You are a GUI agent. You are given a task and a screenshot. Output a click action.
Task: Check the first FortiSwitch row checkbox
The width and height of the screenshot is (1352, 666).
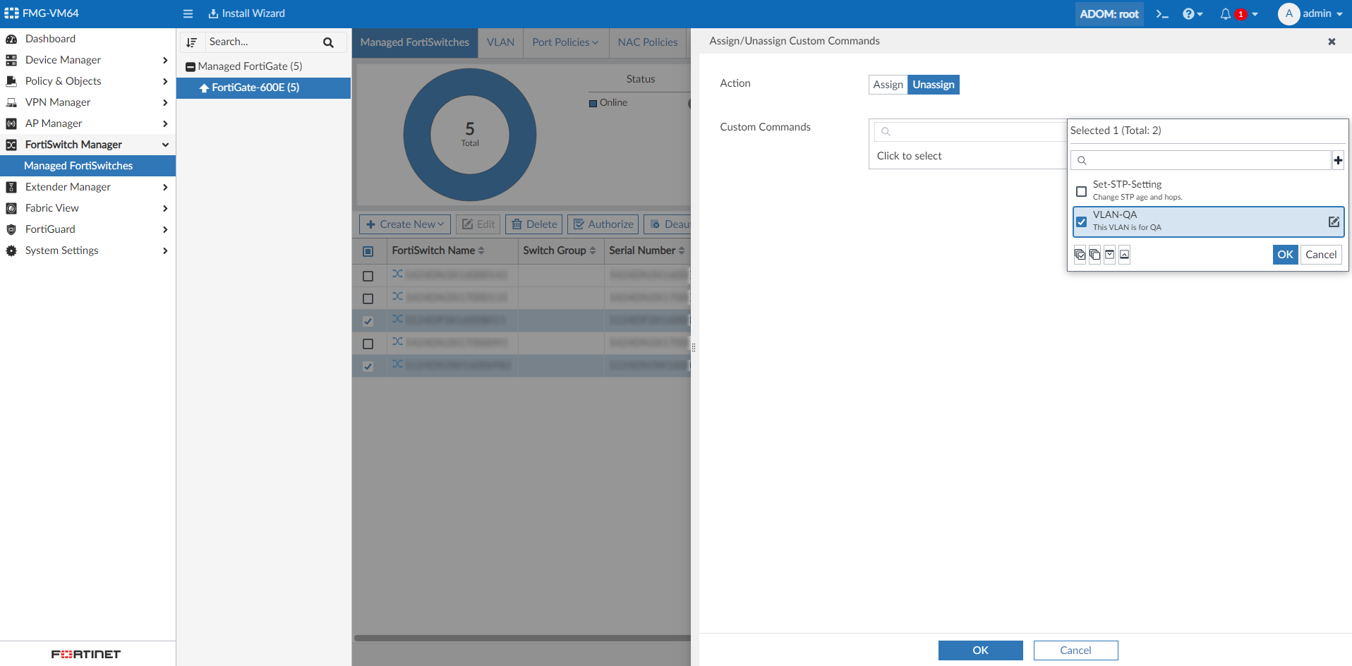(368, 276)
